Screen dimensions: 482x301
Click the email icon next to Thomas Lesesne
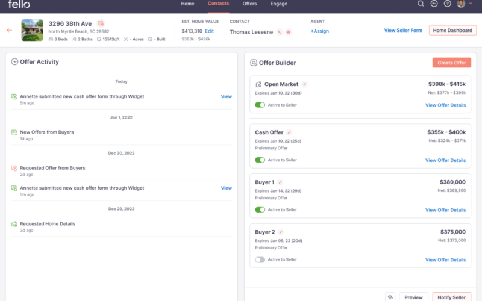[289, 32]
